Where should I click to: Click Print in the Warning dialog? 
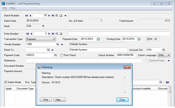tap(46, 100)
